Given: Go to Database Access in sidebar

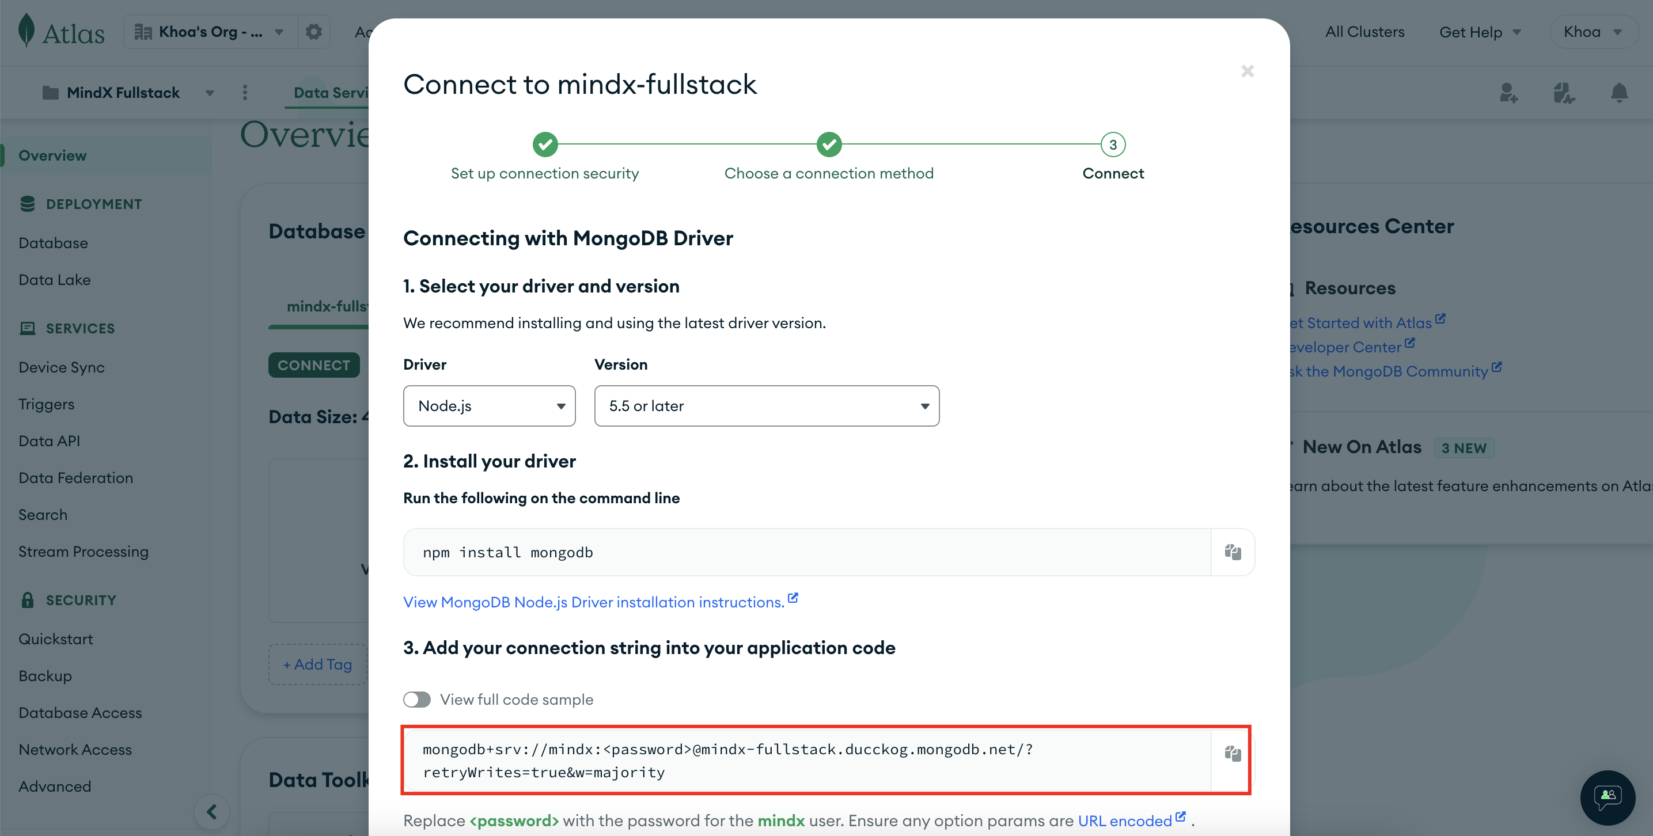Looking at the screenshot, I should point(80,712).
